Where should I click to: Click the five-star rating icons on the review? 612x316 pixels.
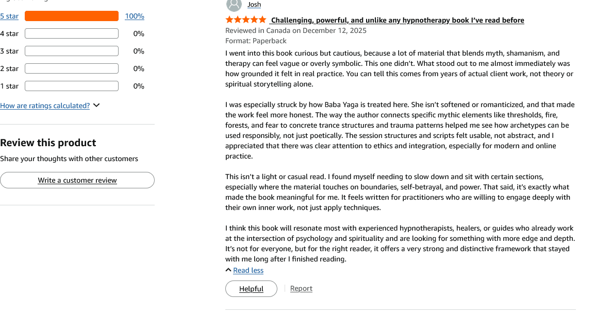pyautogui.click(x=246, y=20)
